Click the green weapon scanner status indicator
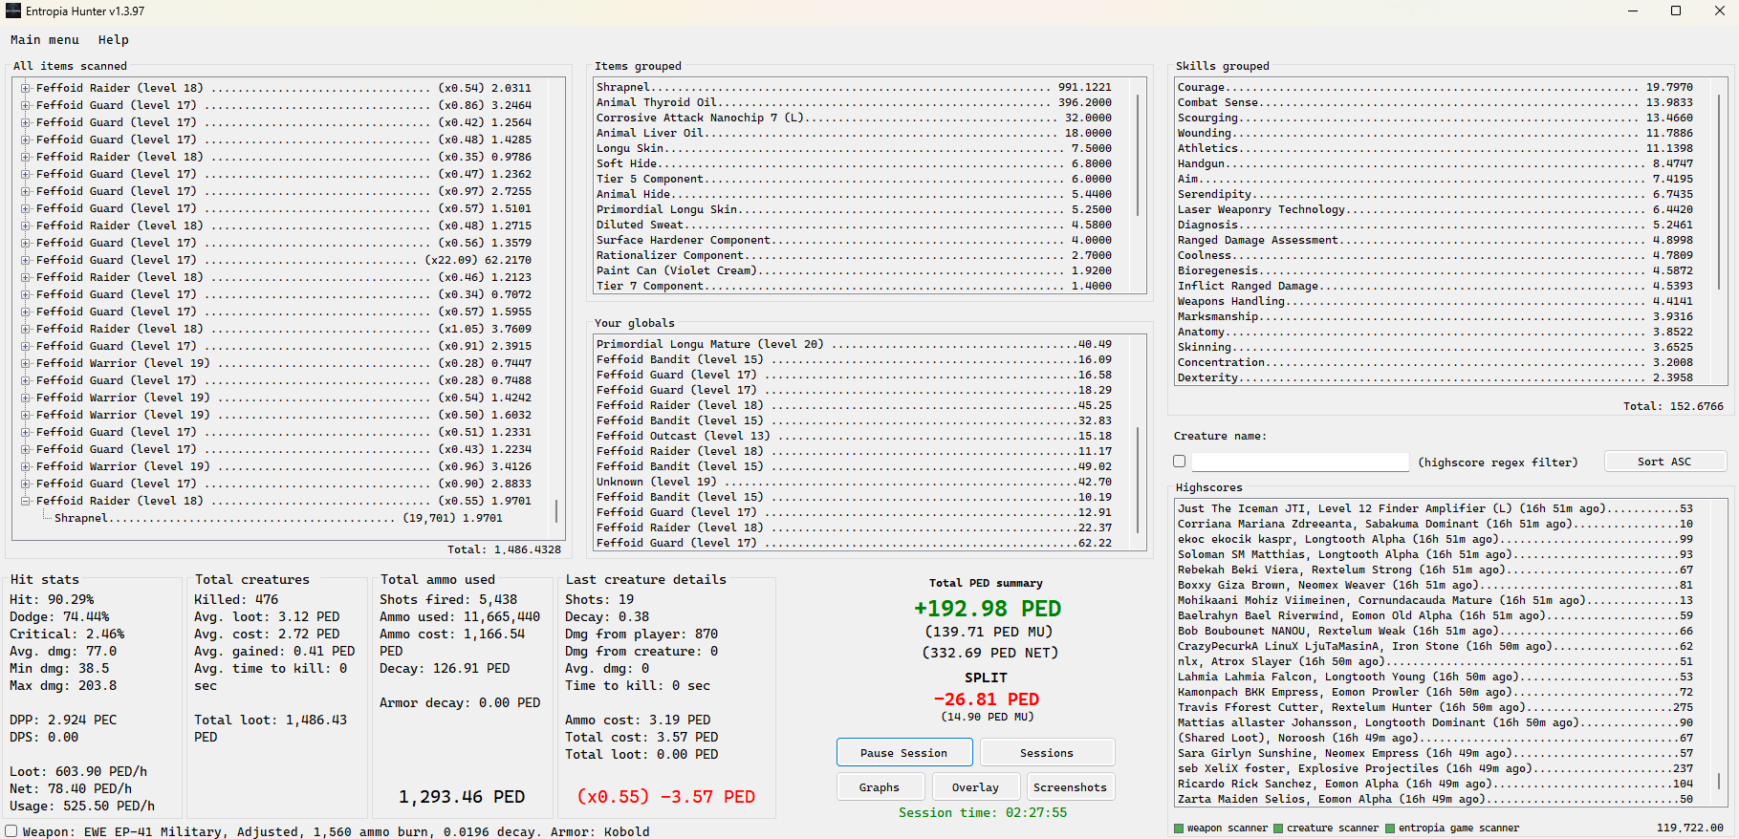Screen dimensions: 1739x839 (1179, 828)
